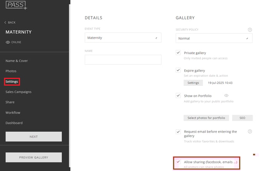Click eye icon beside Show on Portfolio
This screenshot has width=265, height=171.
point(226,95)
